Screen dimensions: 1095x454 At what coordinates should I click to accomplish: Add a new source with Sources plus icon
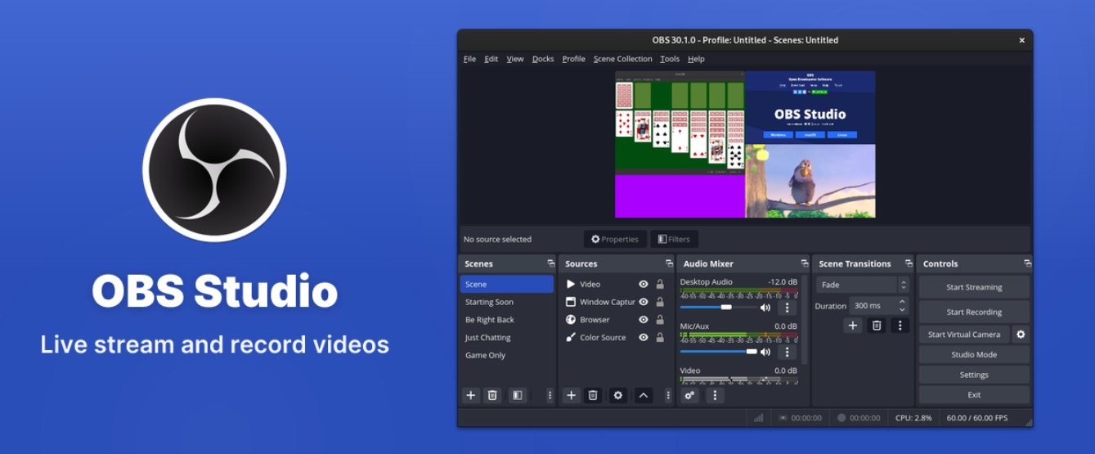(x=571, y=395)
